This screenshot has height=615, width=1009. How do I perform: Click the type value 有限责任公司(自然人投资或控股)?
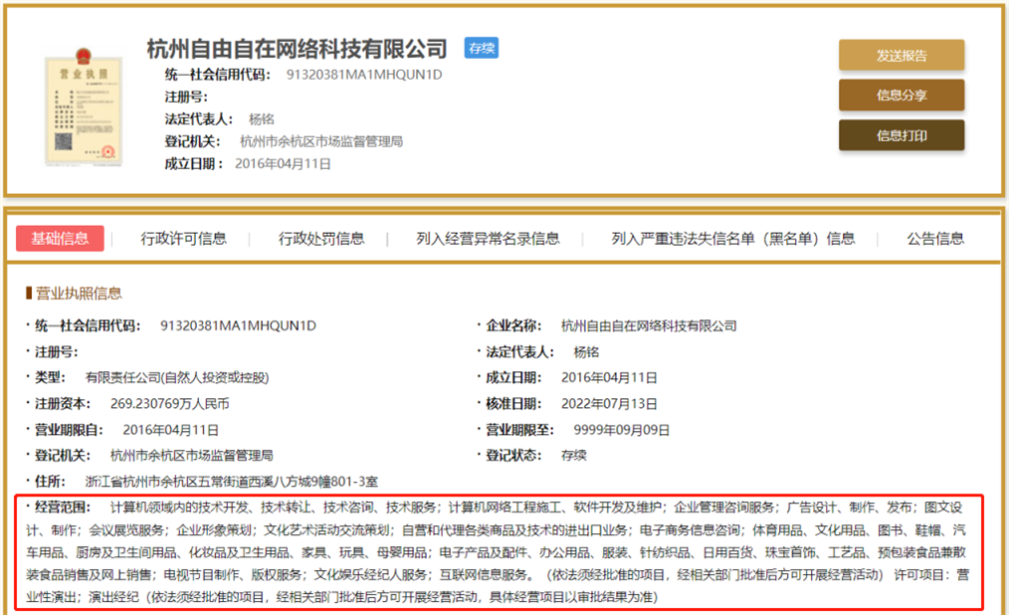[177, 377]
